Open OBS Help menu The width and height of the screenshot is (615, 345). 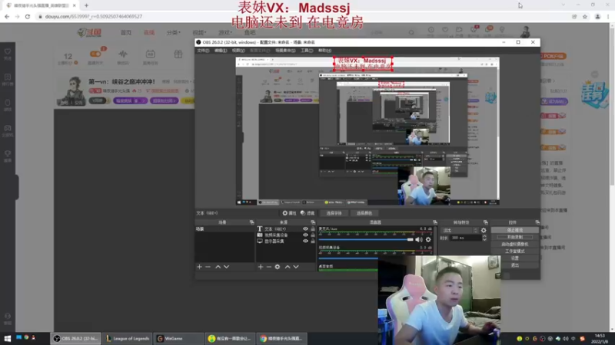pos(324,51)
